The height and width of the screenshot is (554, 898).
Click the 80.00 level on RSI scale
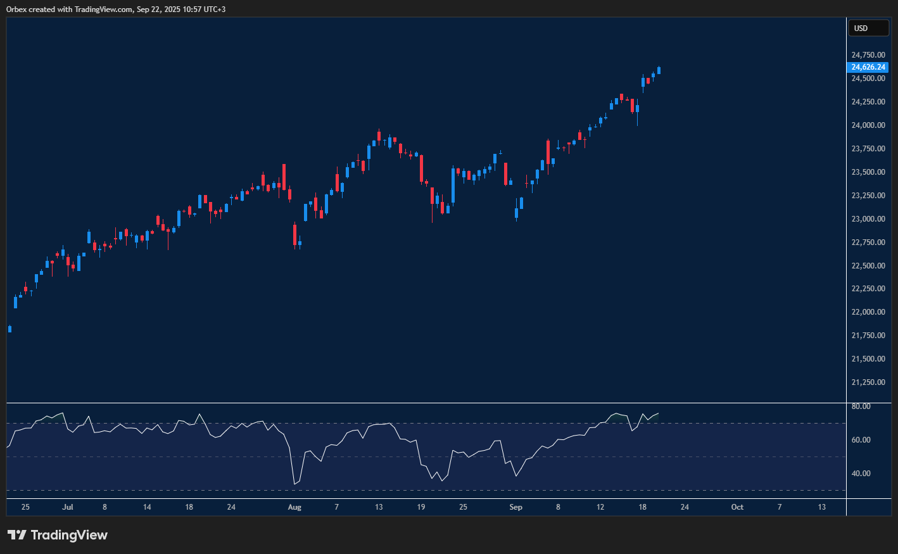[x=861, y=406]
